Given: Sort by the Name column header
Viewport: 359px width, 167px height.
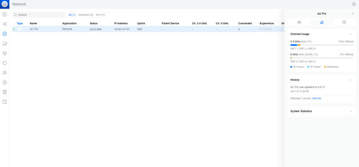Looking at the screenshot, I should point(33,23).
